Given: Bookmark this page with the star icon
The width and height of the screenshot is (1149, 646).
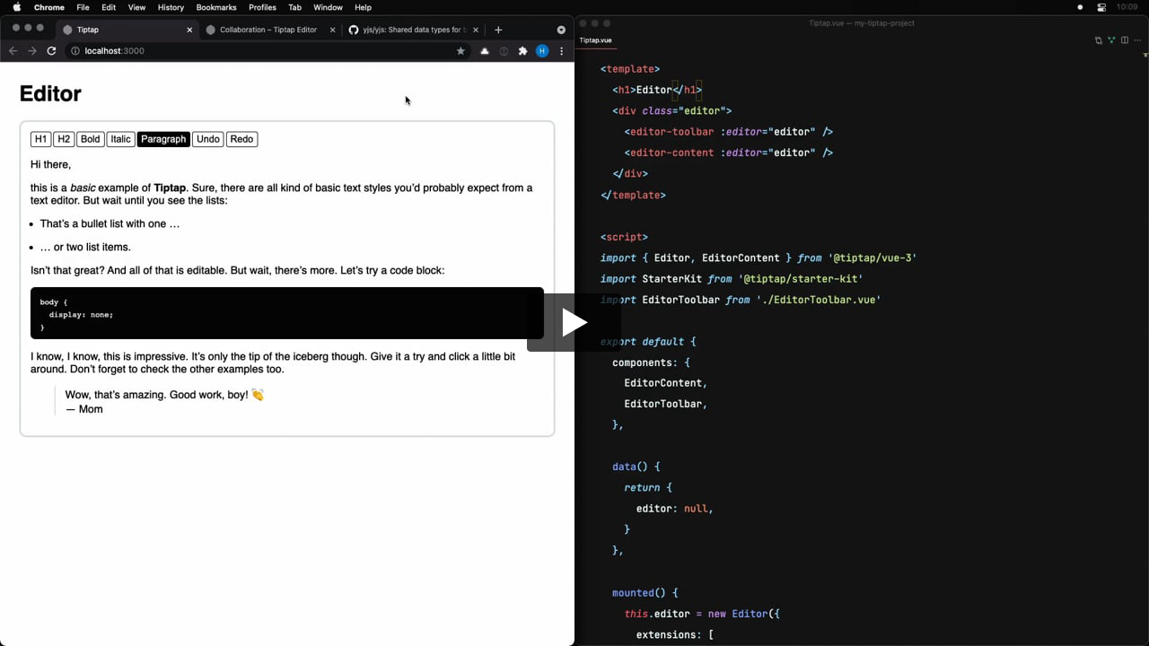Looking at the screenshot, I should coord(461,51).
